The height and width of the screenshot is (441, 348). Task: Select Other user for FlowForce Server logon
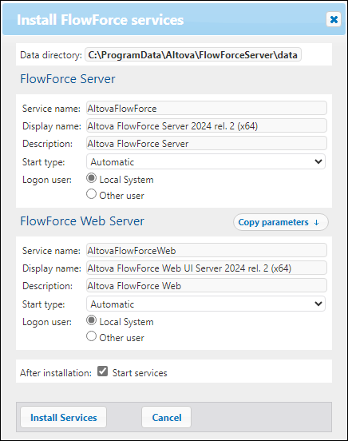pyautogui.click(x=91, y=194)
